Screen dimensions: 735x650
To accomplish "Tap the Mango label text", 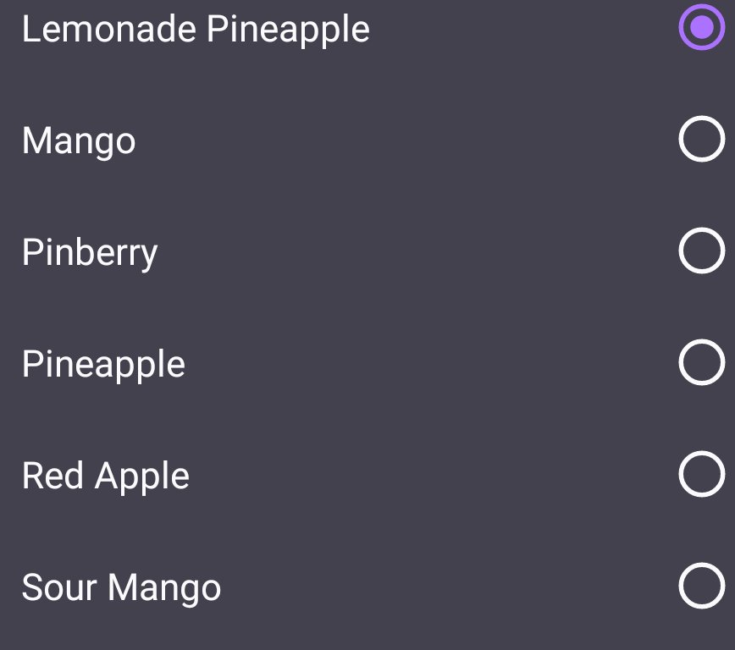I will pyautogui.click(x=79, y=141).
